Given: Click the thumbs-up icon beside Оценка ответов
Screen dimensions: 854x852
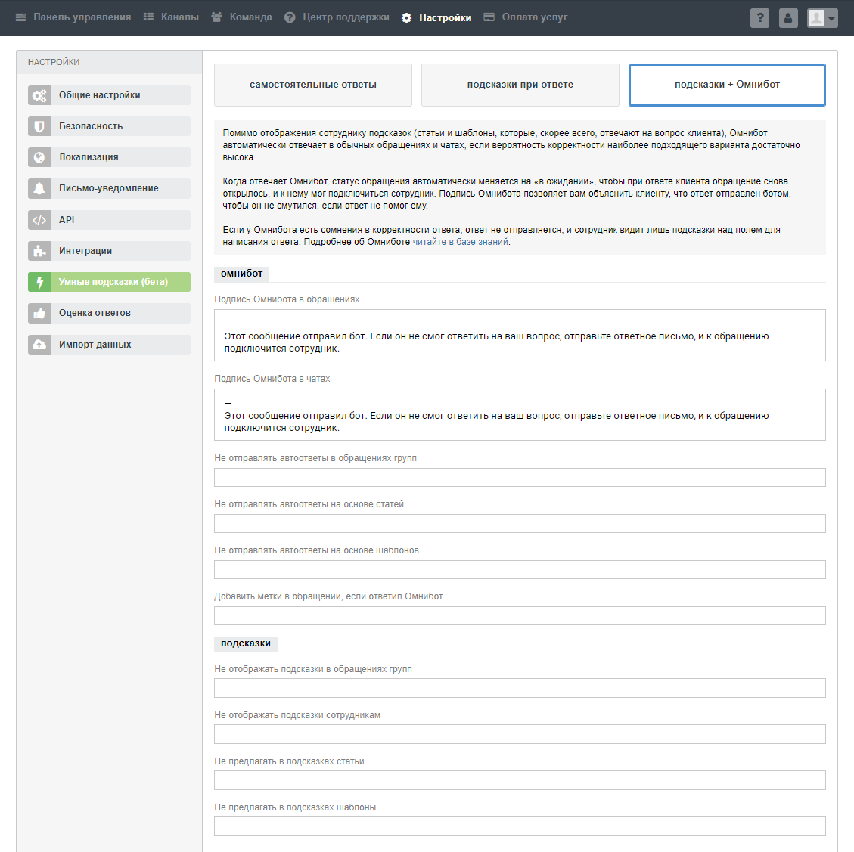Looking at the screenshot, I should click(x=39, y=313).
